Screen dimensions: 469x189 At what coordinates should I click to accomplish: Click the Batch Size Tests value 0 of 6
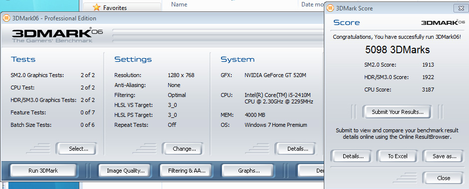point(88,125)
